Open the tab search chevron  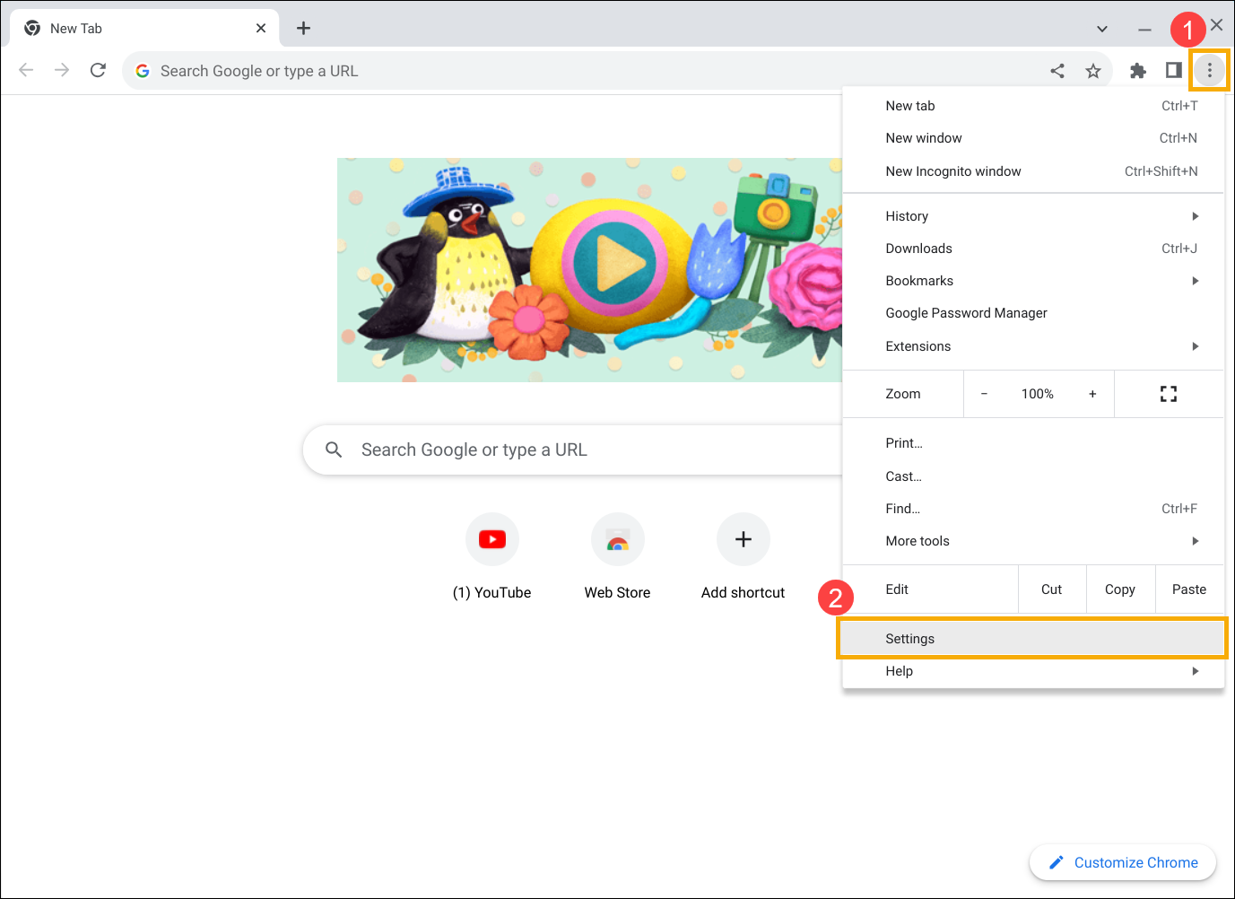tap(1102, 29)
